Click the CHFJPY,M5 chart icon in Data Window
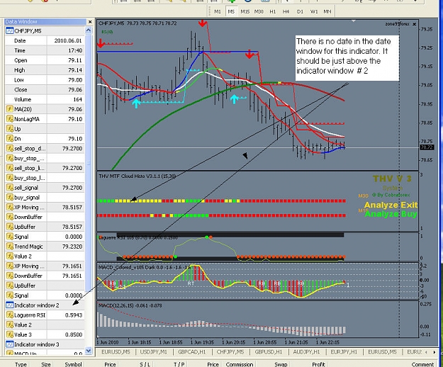The width and height of the screenshot is (443, 367). point(10,30)
